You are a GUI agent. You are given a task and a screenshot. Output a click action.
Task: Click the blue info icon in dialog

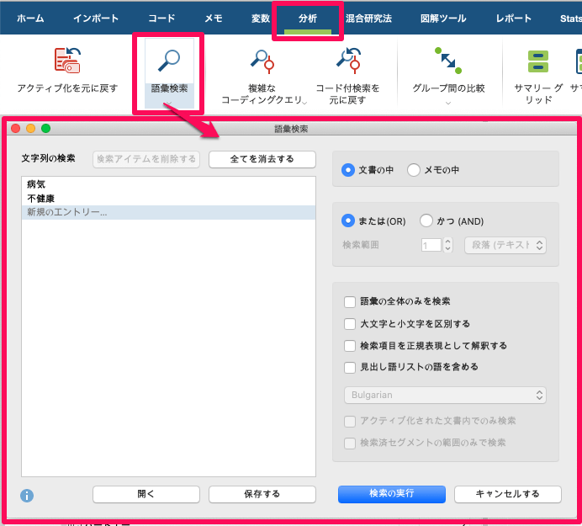point(27,496)
